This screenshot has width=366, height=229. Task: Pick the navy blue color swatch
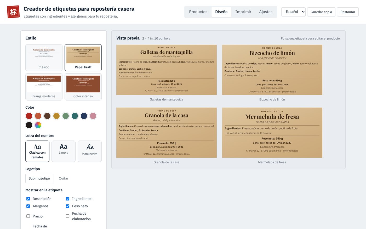[84, 116]
